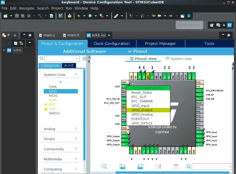
Task: Select the A->Z sorting toggle
Action: point(69,66)
